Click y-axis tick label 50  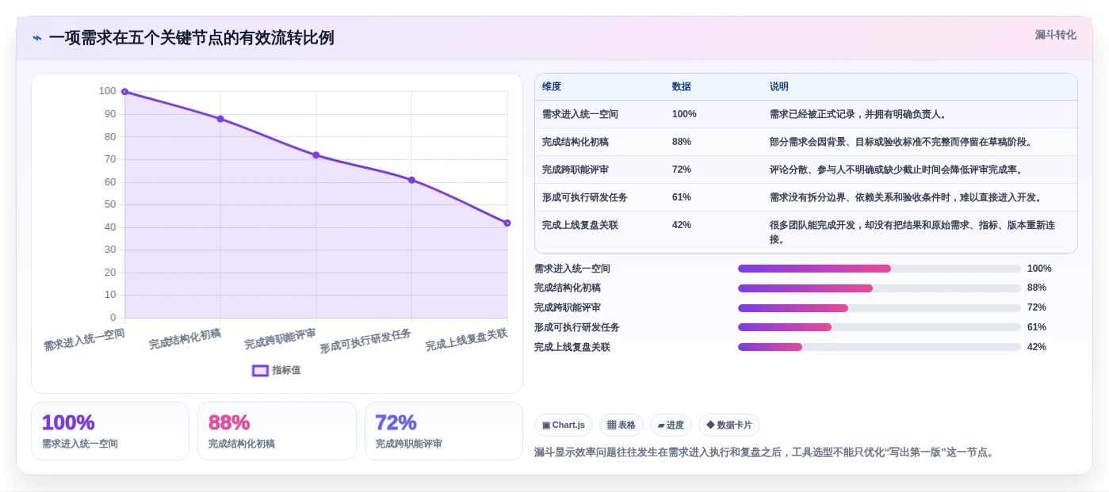(110, 204)
